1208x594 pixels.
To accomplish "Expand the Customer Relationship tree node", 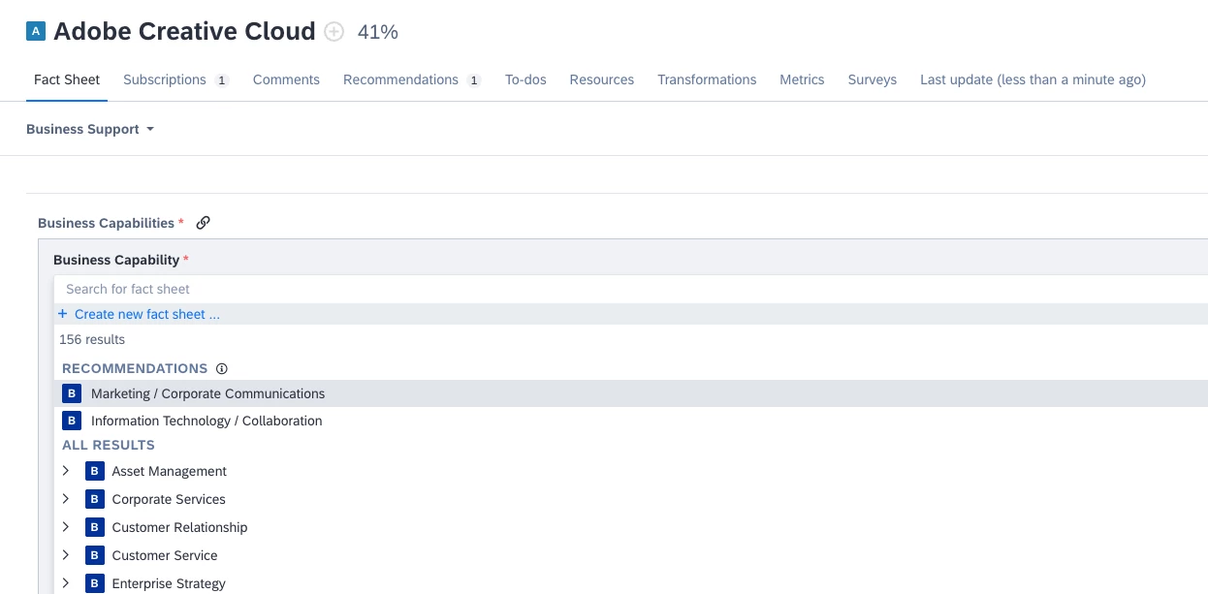I will point(66,527).
